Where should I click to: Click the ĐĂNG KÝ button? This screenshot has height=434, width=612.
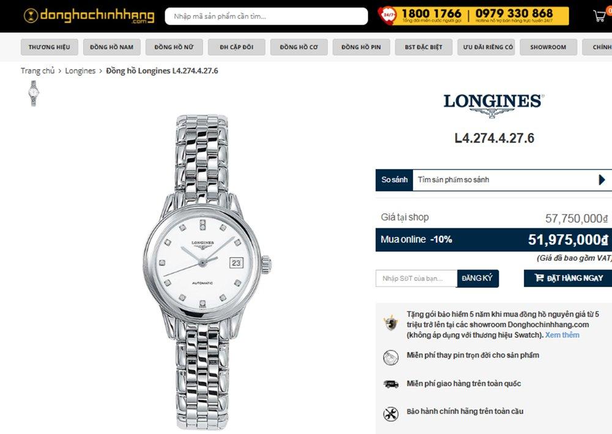click(x=478, y=279)
